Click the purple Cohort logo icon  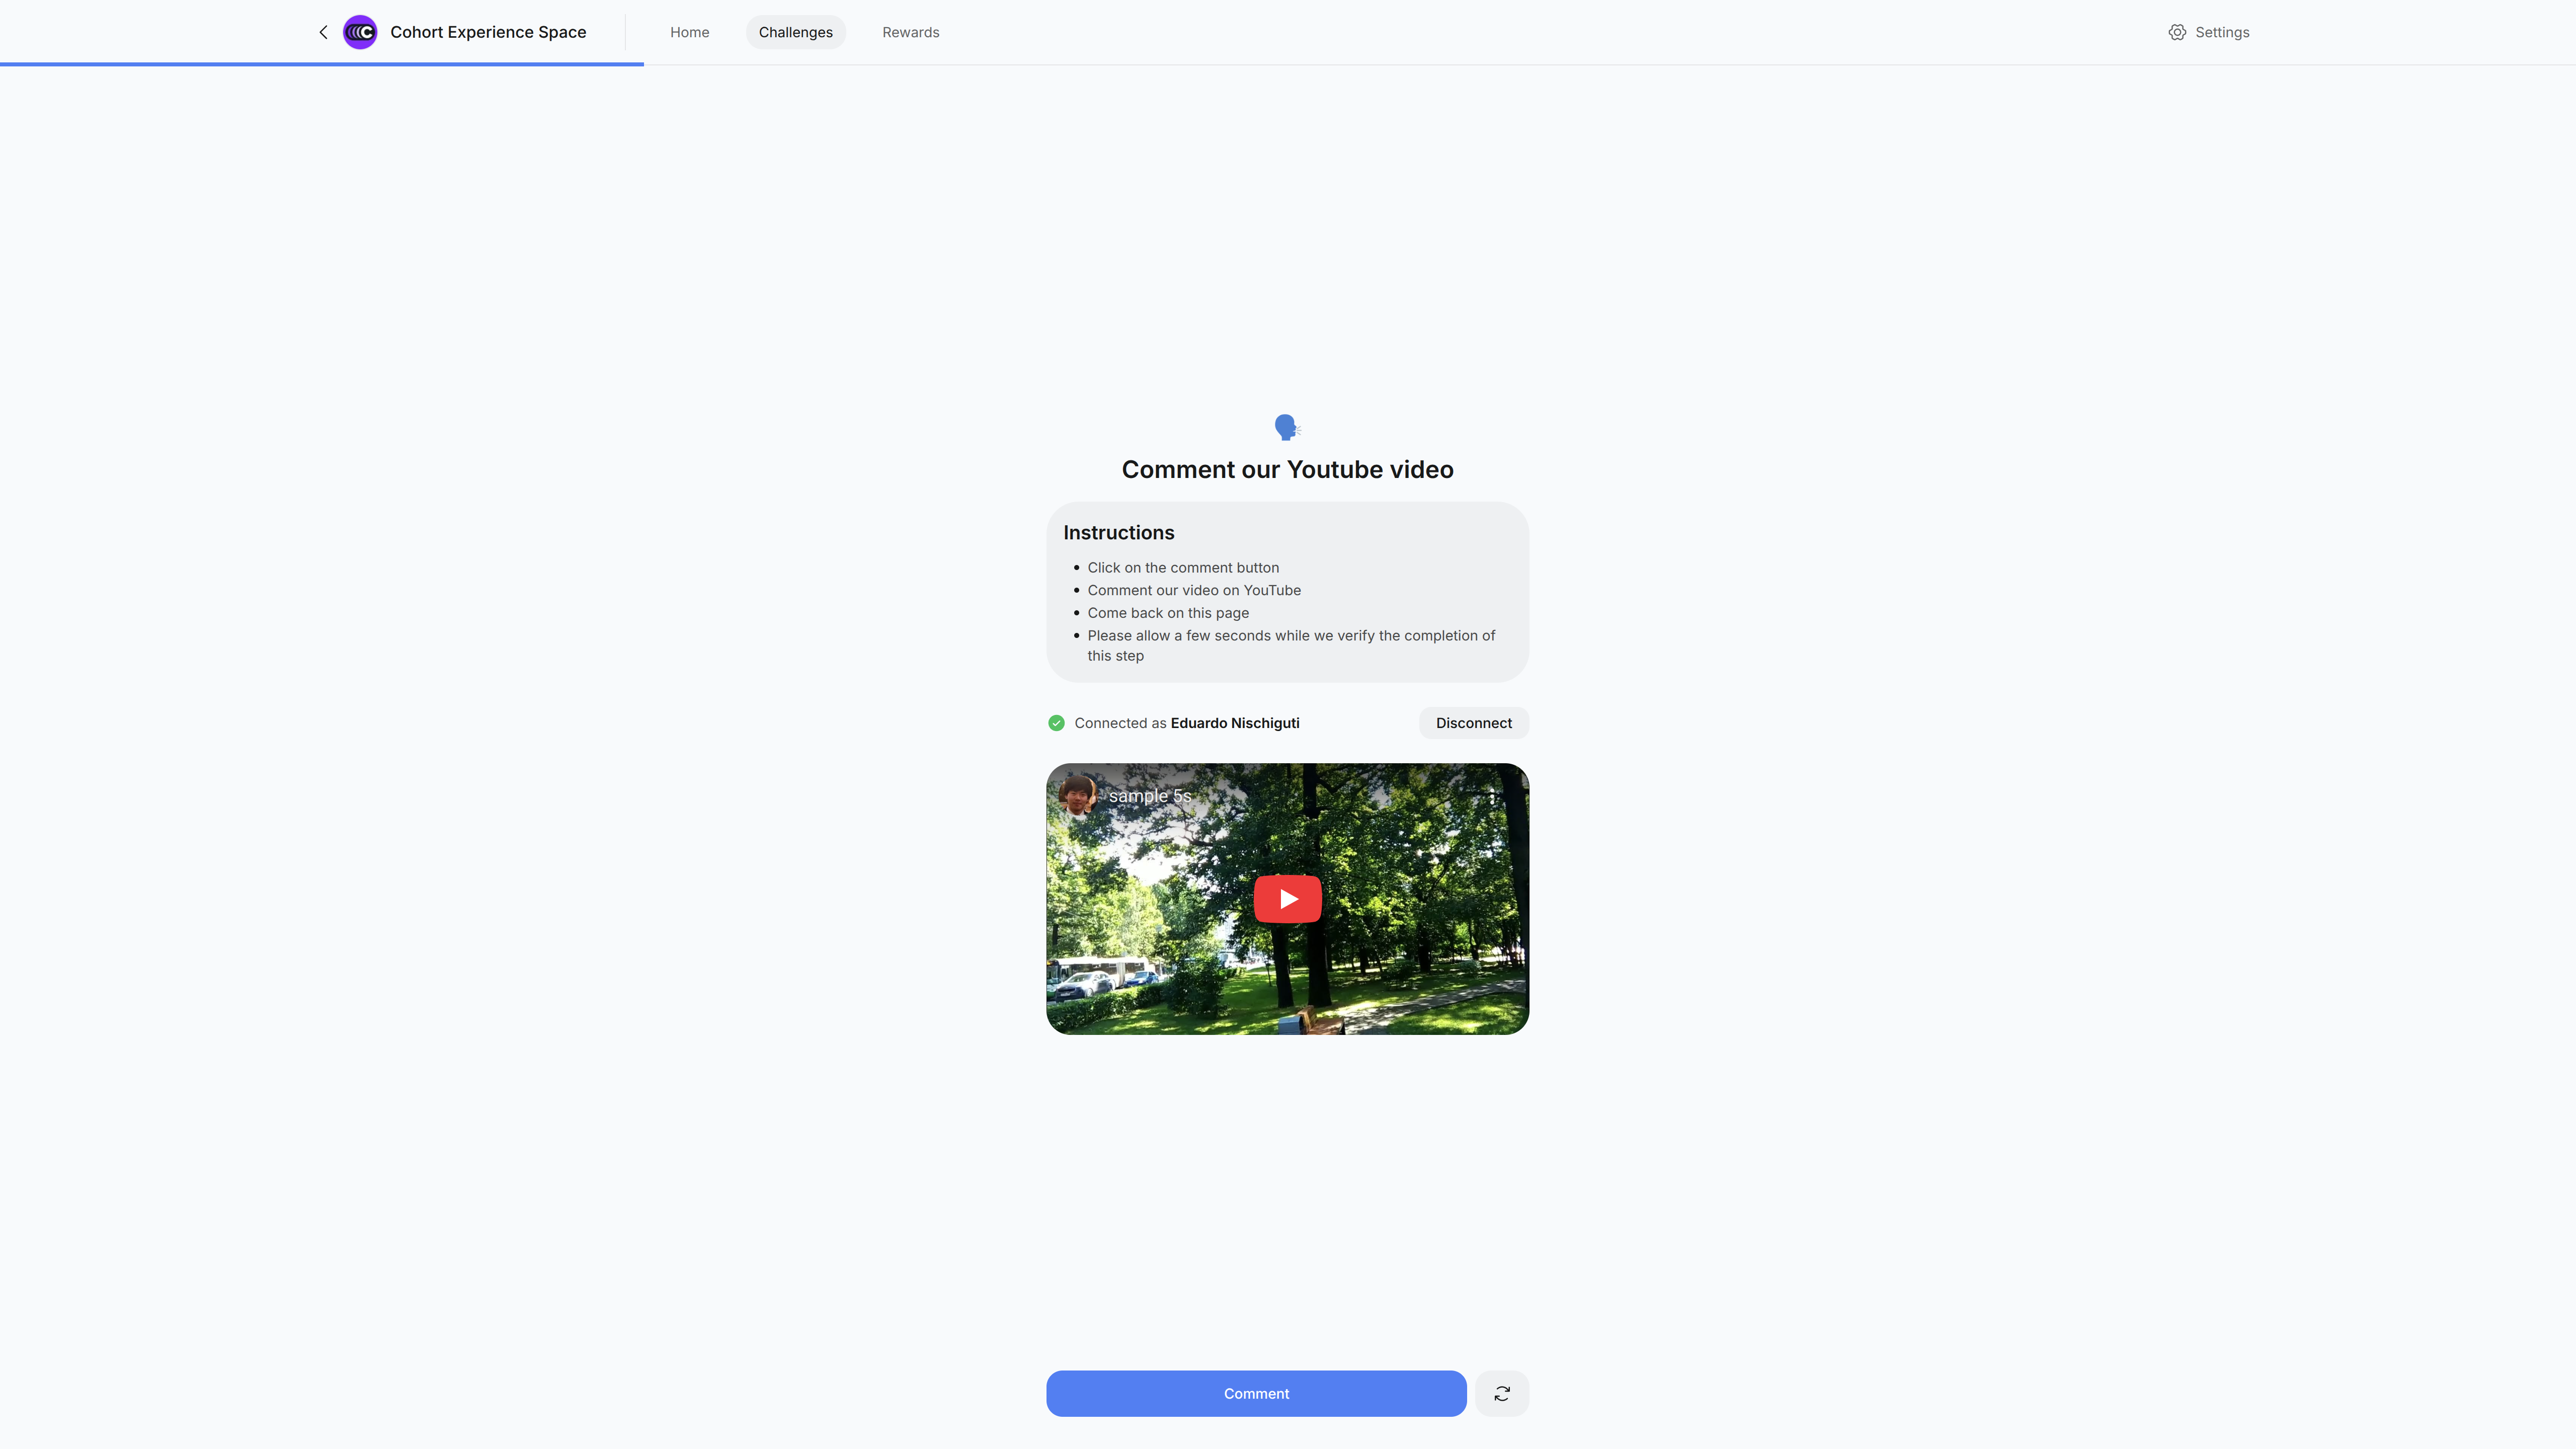[360, 32]
